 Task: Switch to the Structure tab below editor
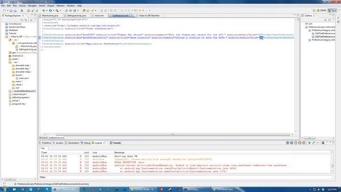(43, 138)
